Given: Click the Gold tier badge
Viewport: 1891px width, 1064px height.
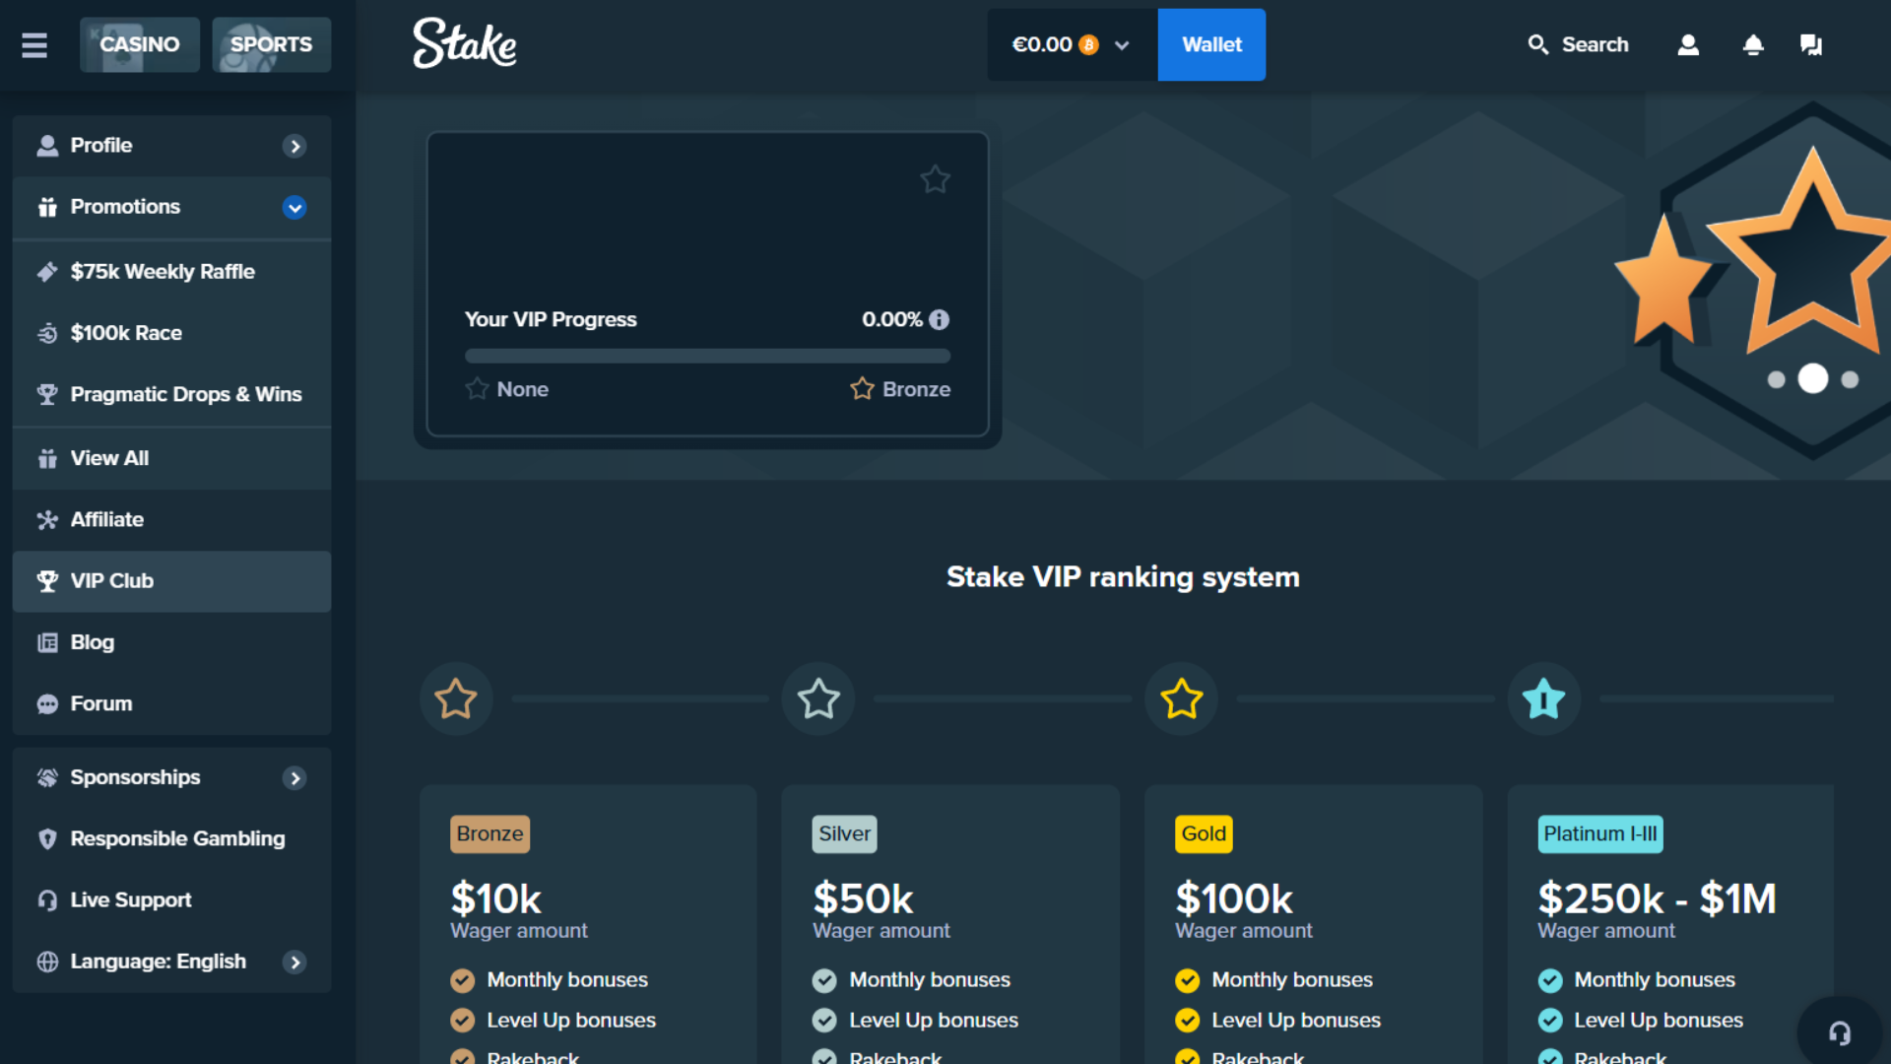Looking at the screenshot, I should tap(1204, 833).
